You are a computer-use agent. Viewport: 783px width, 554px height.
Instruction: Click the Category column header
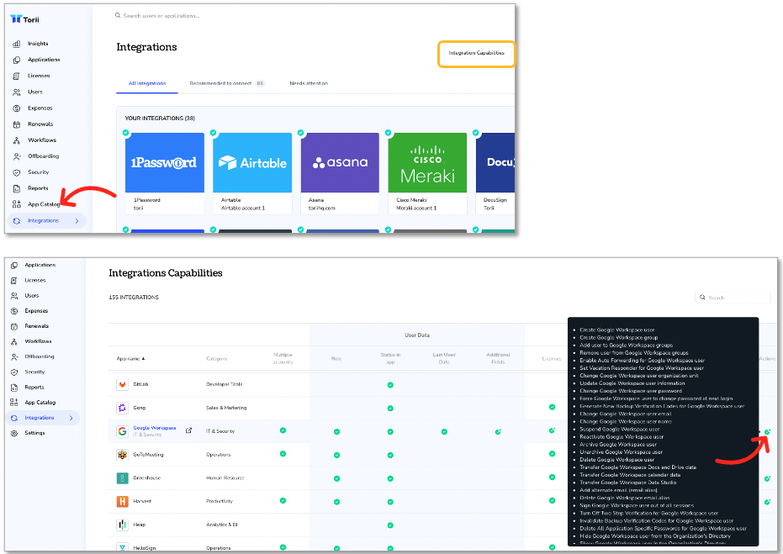click(217, 359)
